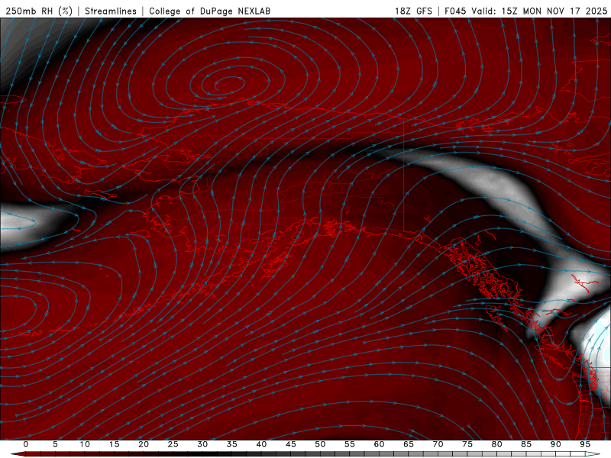Click the 50 label on the color scale
The image size is (611, 458).
click(320, 444)
